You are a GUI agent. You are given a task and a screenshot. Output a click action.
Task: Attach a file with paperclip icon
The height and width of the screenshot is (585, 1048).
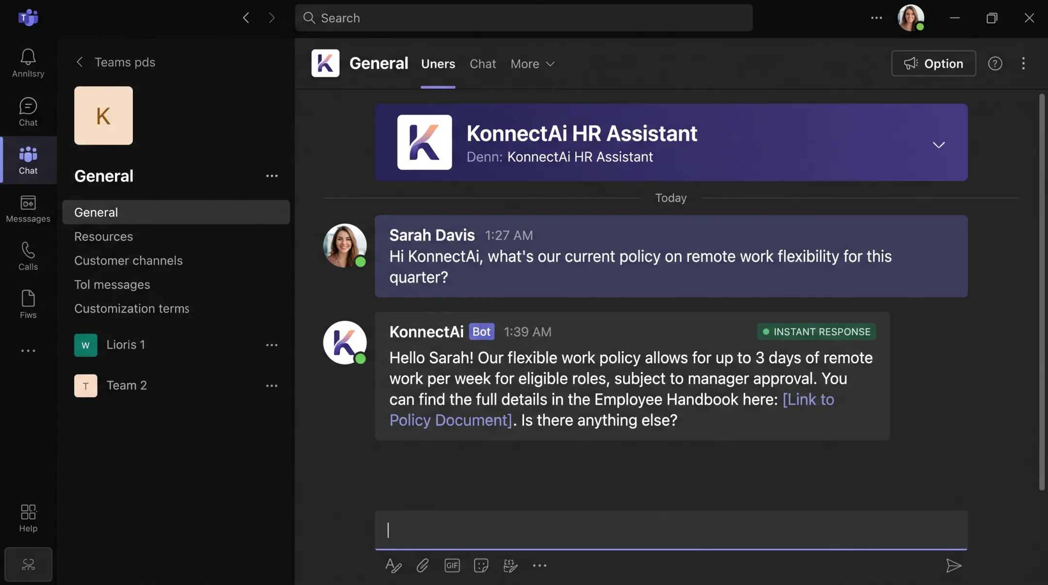coord(423,566)
